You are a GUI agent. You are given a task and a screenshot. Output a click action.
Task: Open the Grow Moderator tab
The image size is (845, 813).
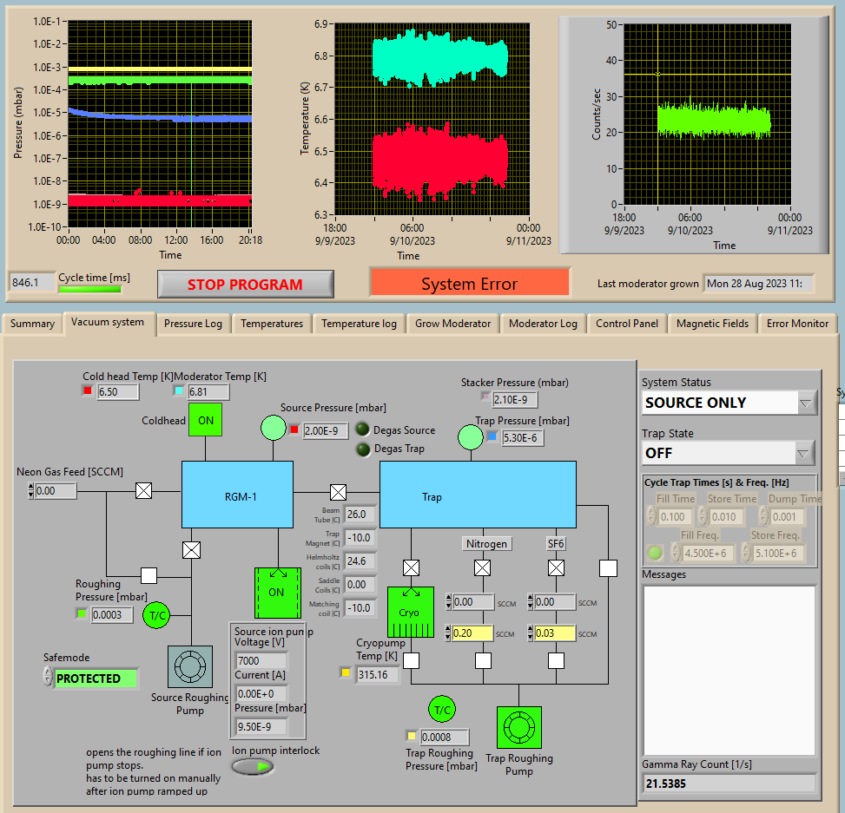click(x=452, y=324)
